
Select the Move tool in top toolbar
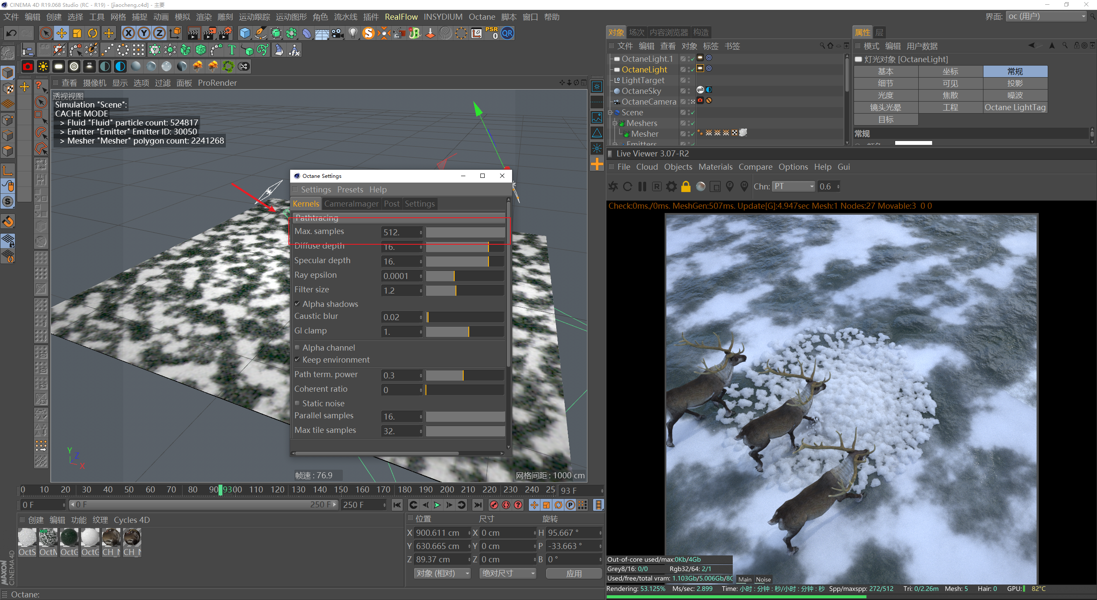(x=62, y=33)
